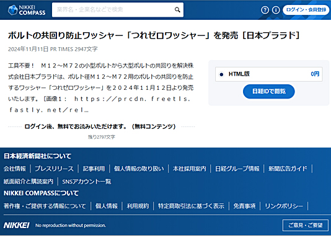Viewport: 331px width, 243px height.
Task: Open 個人情報 link under NIKKEI COMPASSについて
Action: coord(107,206)
